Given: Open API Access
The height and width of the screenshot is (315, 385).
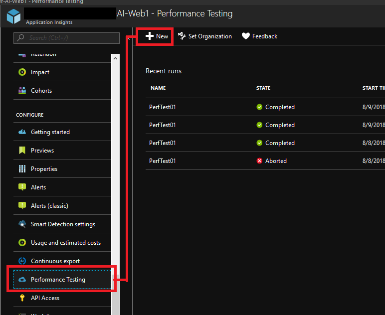Looking at the screenshot, I should 62,298.
